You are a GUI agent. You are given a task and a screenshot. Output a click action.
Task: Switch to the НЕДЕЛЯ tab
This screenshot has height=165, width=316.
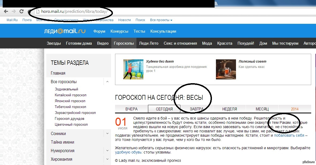click(x=230, y=109)
